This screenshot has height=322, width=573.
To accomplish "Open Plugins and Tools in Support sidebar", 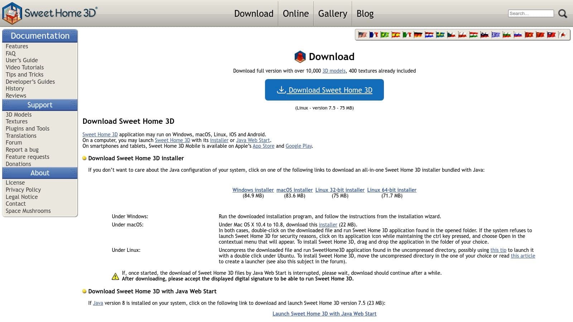I will [x=28, y=128].
